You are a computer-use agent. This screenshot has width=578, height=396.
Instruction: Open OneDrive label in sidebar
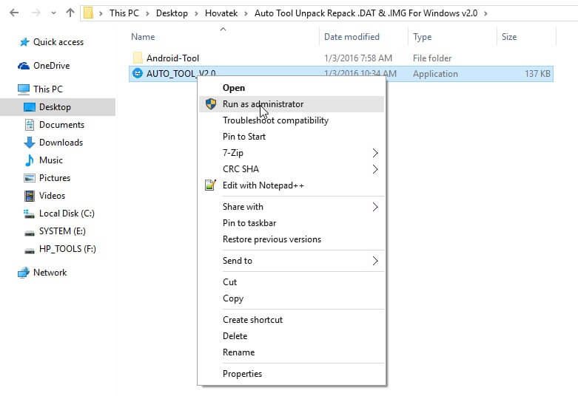(x=52, y=66)
